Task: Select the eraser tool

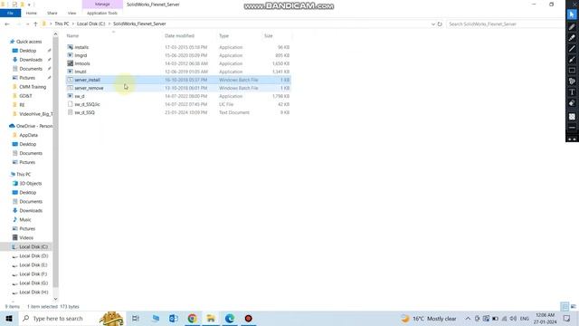Action: pos(572,103)
